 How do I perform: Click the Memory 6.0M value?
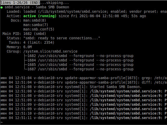point(28,47)
